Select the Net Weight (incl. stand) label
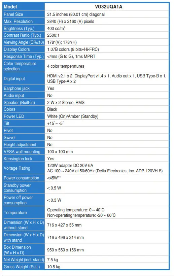 point(24,260)
